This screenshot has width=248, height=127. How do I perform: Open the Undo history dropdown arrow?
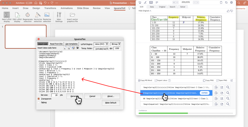pos(48,3)
